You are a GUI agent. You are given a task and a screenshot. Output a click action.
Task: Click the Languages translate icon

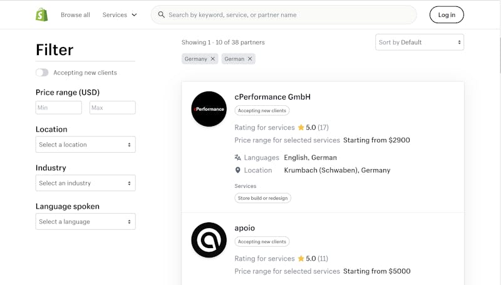[x=237, y=157]
